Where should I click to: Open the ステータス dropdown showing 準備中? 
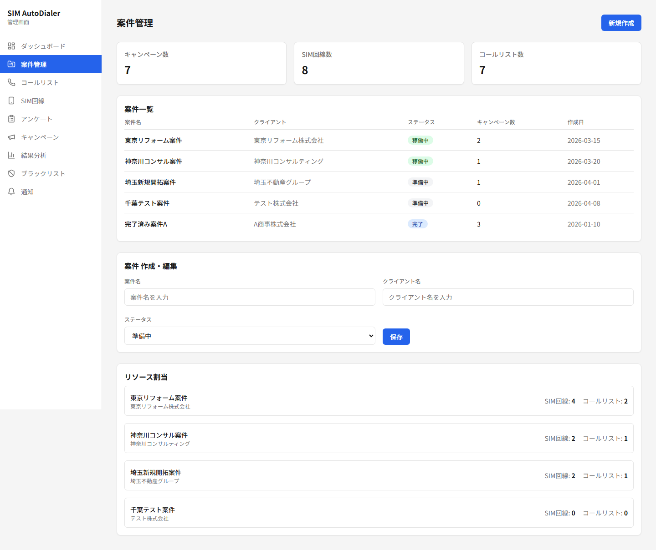click(x=250, y=336)
